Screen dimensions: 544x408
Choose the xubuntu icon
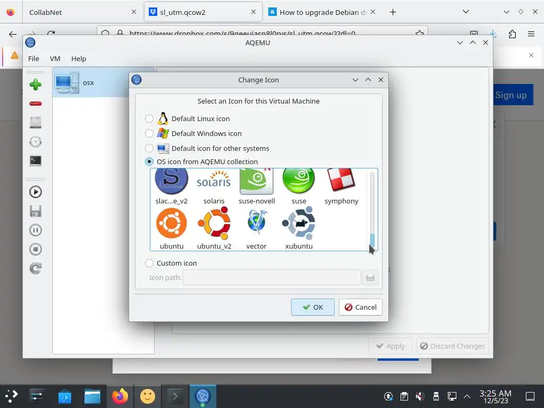tap(299, 228)
